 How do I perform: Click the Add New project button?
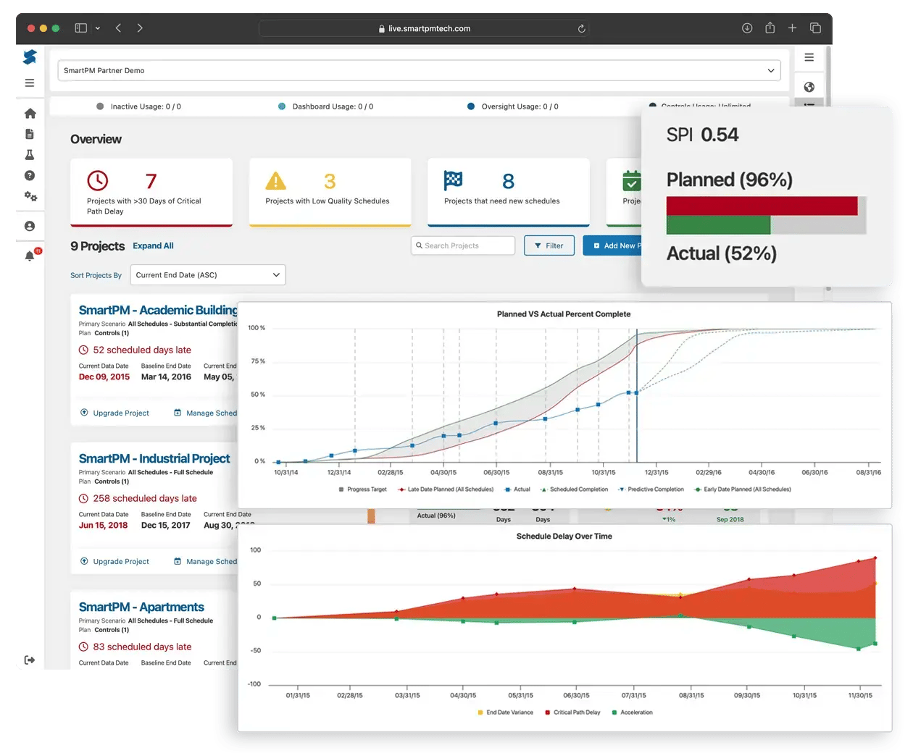coord(612,245)
